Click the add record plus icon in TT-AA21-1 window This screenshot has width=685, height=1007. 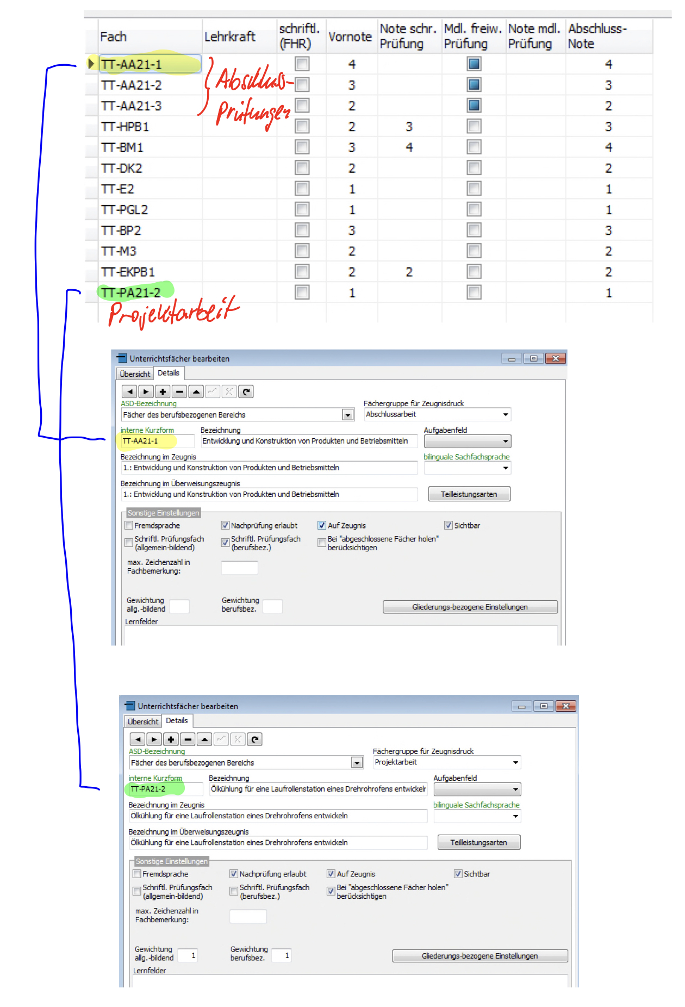pos(163,391)
